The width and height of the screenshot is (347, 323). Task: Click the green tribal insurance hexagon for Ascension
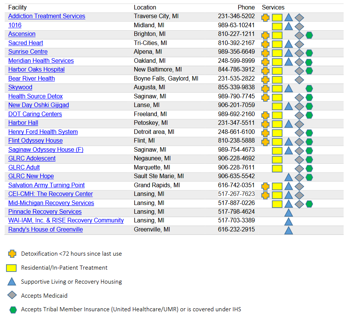click(x=309, y=35)
